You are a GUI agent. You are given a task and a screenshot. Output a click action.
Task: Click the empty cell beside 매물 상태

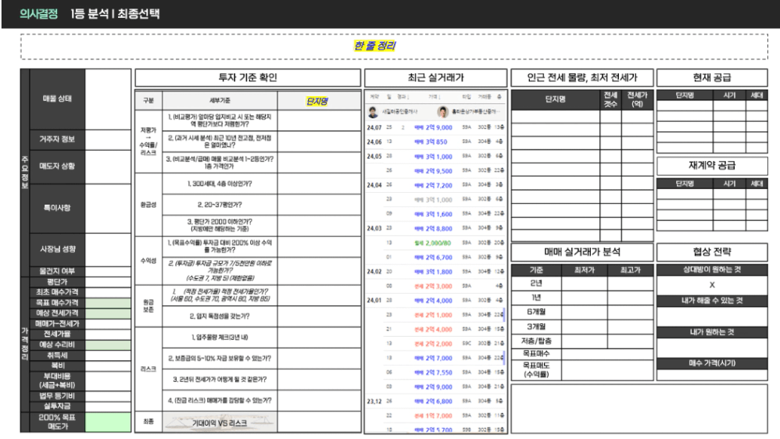[x=108, y=99]
